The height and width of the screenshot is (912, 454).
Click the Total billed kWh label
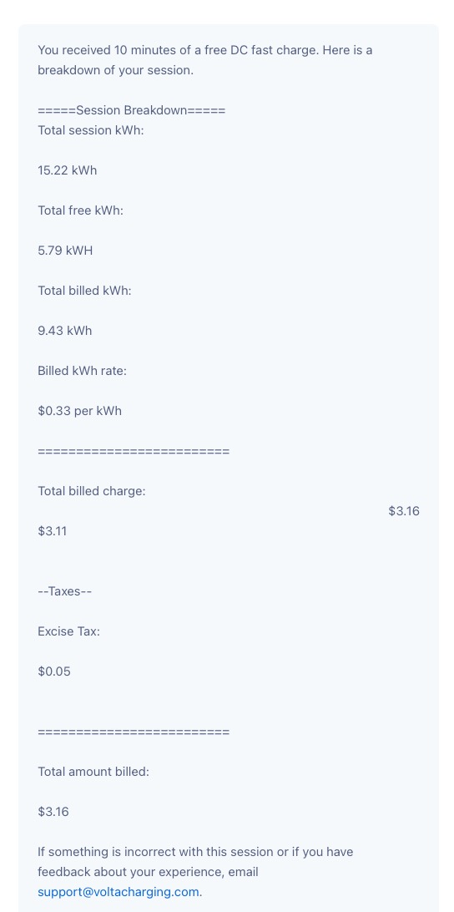click(85, 291)
